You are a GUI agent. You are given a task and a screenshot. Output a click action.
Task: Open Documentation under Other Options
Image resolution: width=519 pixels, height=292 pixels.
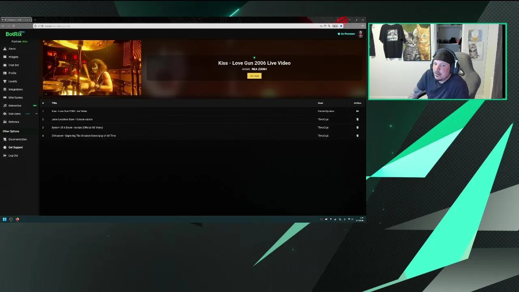click(x=17, y=139)
